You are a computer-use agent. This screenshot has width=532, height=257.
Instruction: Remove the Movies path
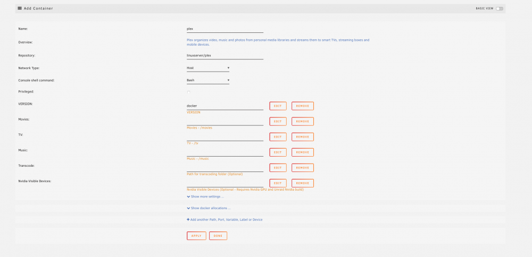coord(303,122)
